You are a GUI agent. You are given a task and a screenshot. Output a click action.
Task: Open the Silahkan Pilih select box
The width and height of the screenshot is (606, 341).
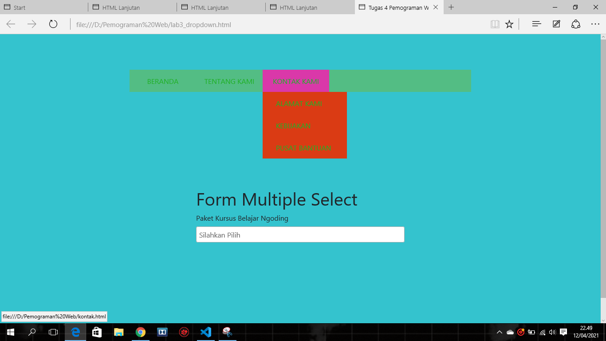[300, 234]
